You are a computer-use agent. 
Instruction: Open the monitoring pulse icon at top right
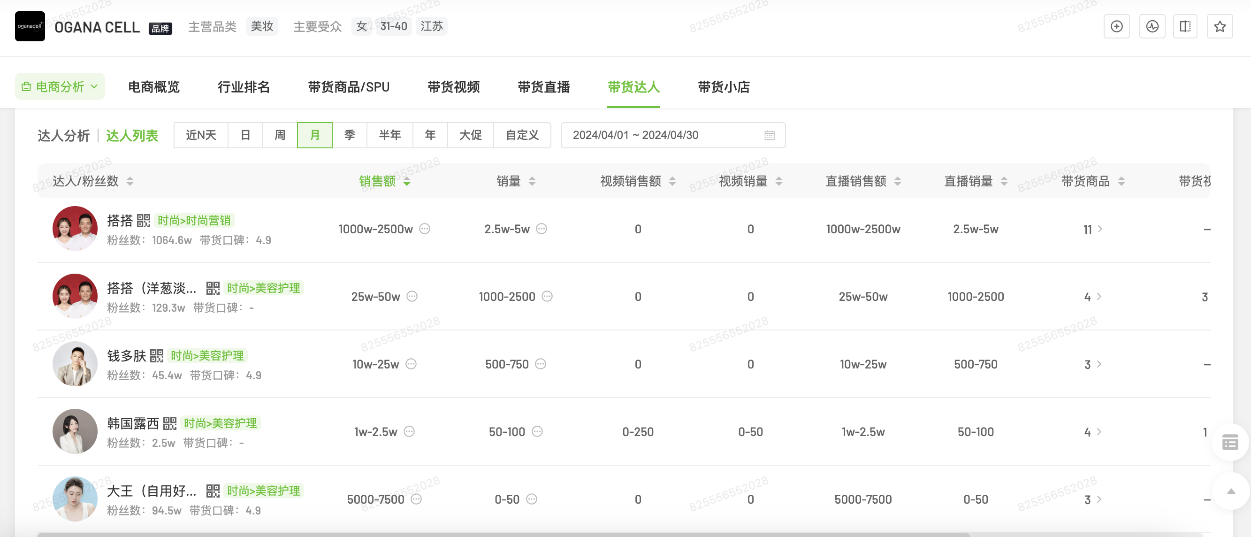1152,26
